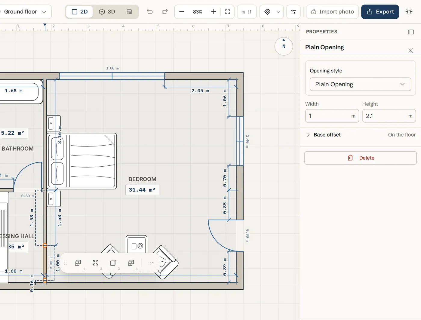Switch to the calculator view icon
This screenshot has width=421, height=320.
pos(129,12)
